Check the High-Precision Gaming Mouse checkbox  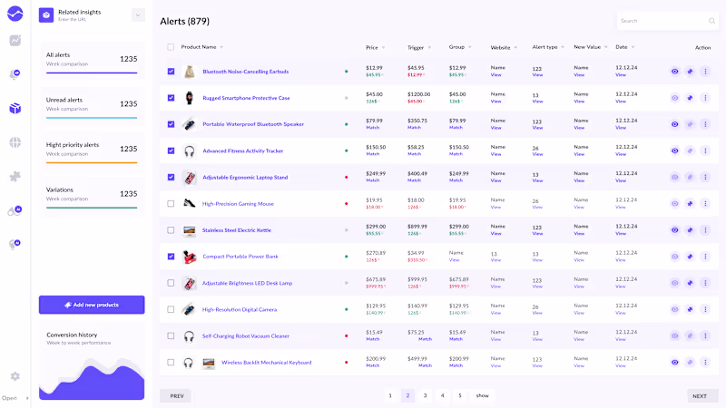[x=171, y=204]
